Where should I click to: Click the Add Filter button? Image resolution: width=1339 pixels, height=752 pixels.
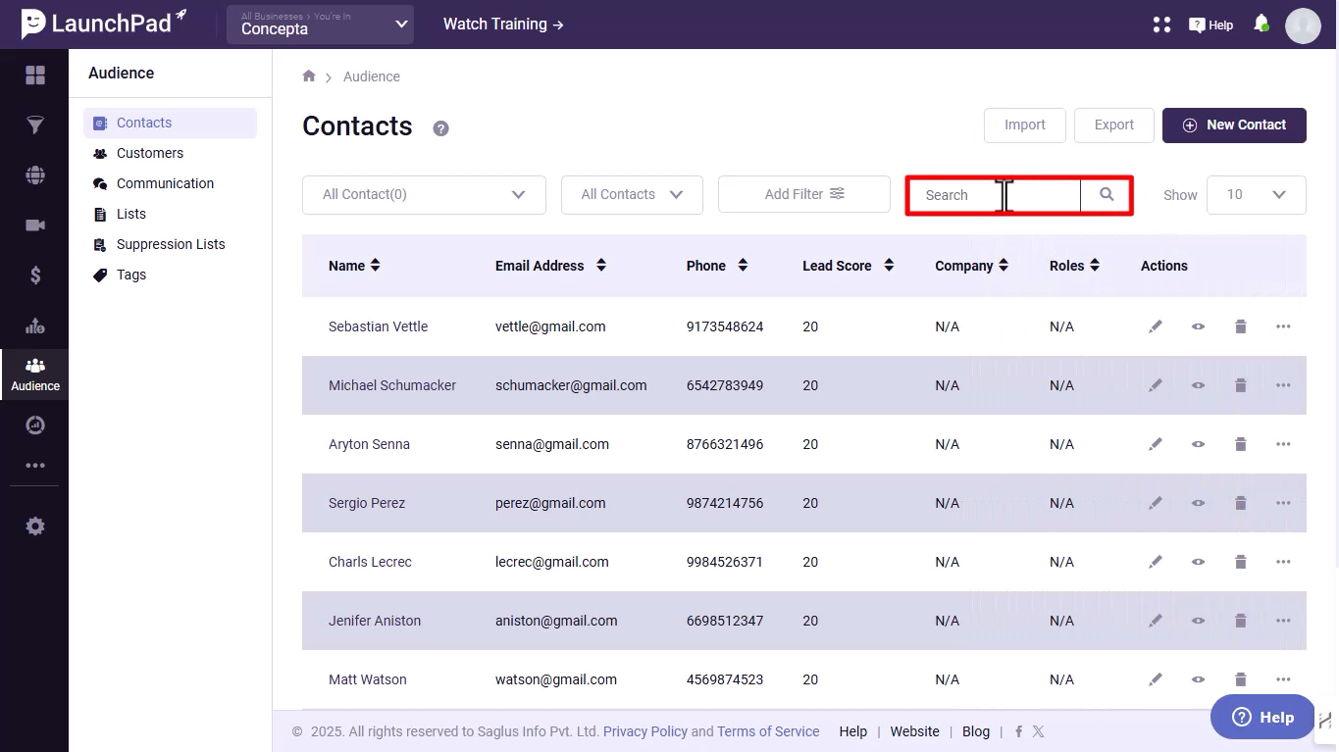tap(803, 194)
